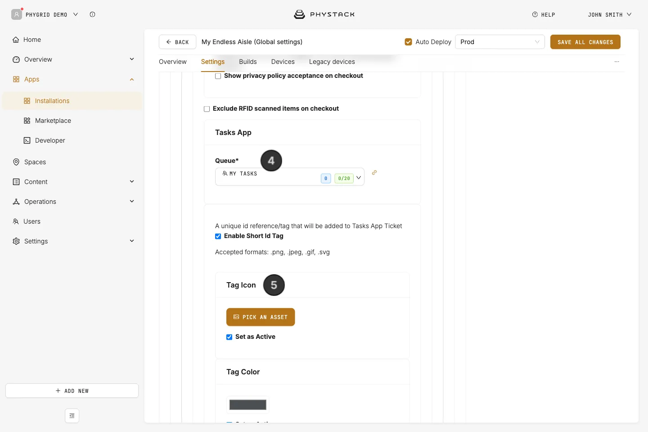The image size is (648, 432).
Task: Uncheck Enable Short Id Tag
Action: (218, 236)
